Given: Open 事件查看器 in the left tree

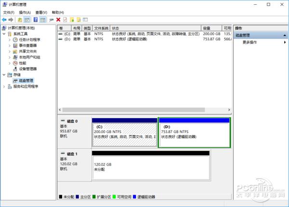Looking at the screenshot, I should click(x=27, y=46).
